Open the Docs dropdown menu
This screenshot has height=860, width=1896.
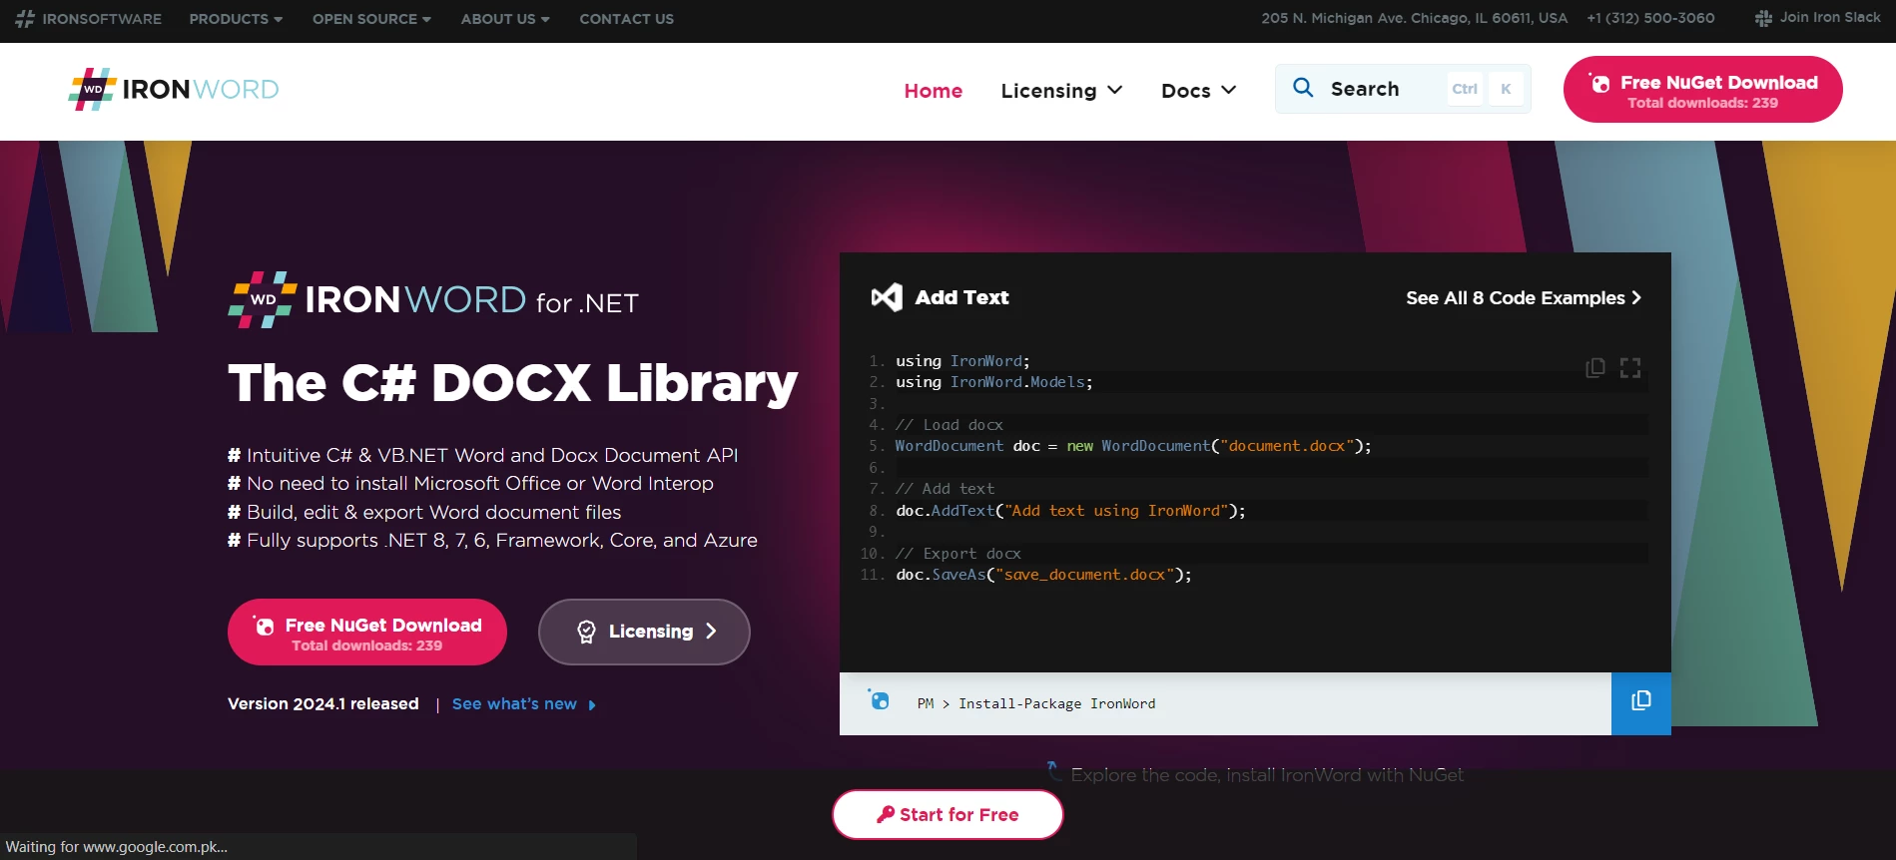point(1198,91)
